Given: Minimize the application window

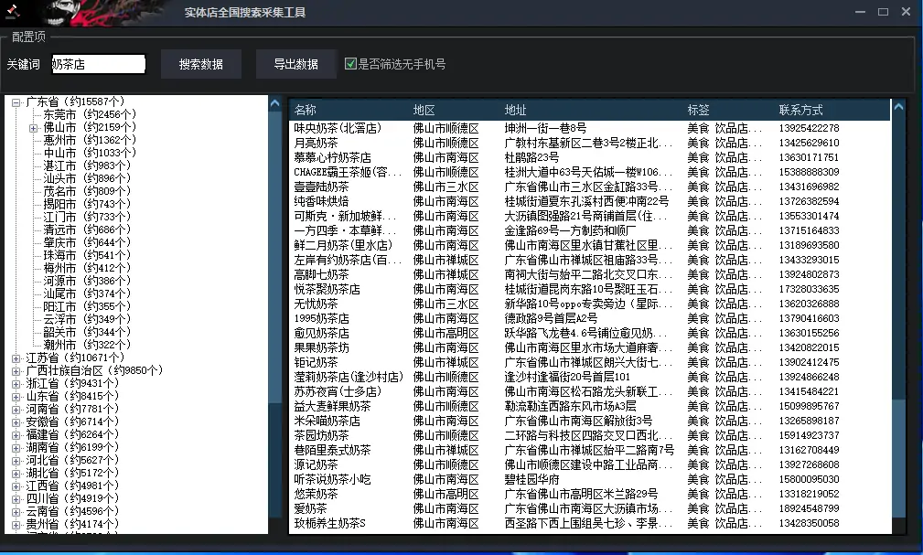Looking at the screenshot, I should [860, 12].
